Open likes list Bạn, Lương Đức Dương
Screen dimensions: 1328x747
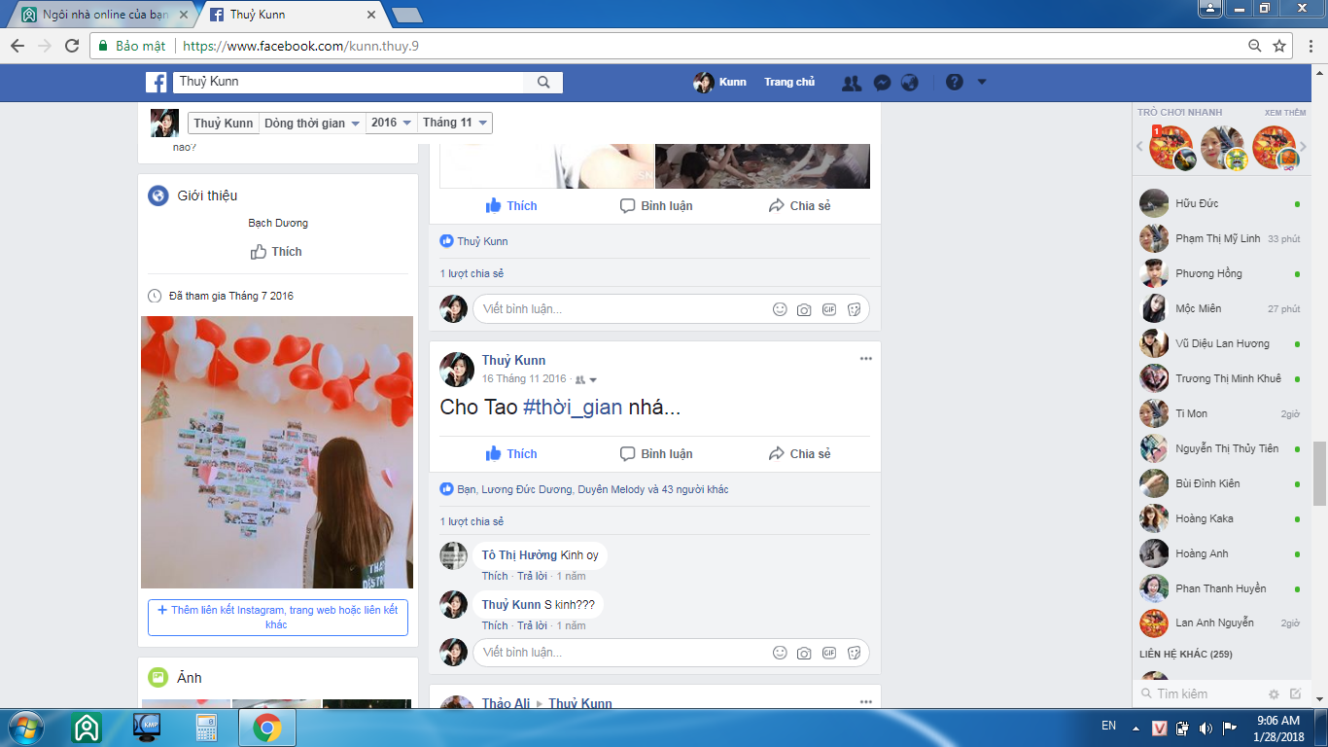pyautogui.click(x=592, y=489)
